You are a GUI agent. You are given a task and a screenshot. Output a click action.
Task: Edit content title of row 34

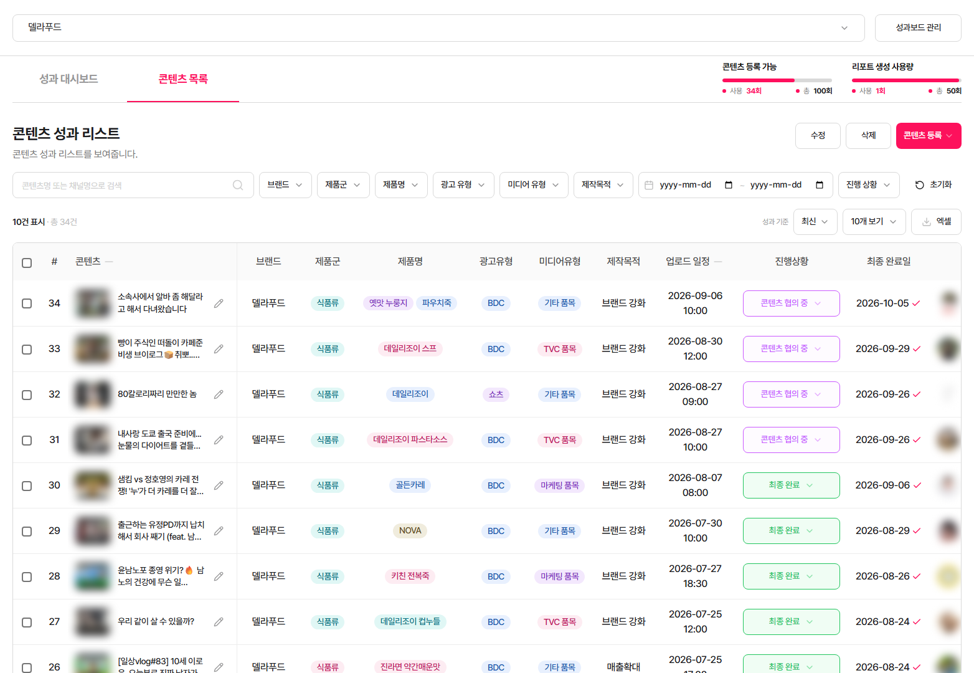(219, 303)
